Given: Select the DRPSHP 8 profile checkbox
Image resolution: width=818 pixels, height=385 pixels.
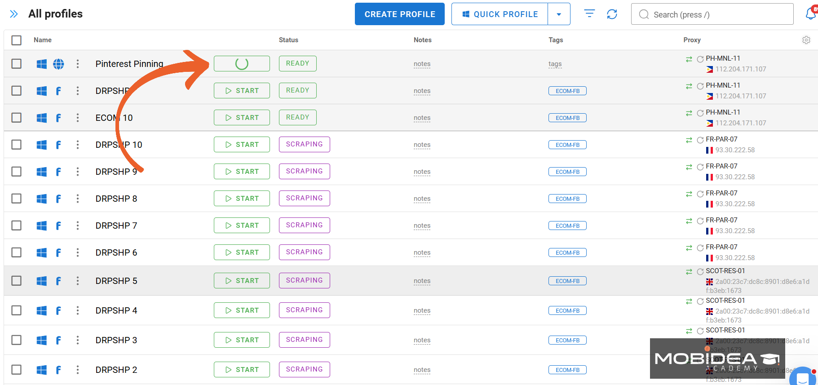Looking at the screenshot, I should [x=17, y=198].
